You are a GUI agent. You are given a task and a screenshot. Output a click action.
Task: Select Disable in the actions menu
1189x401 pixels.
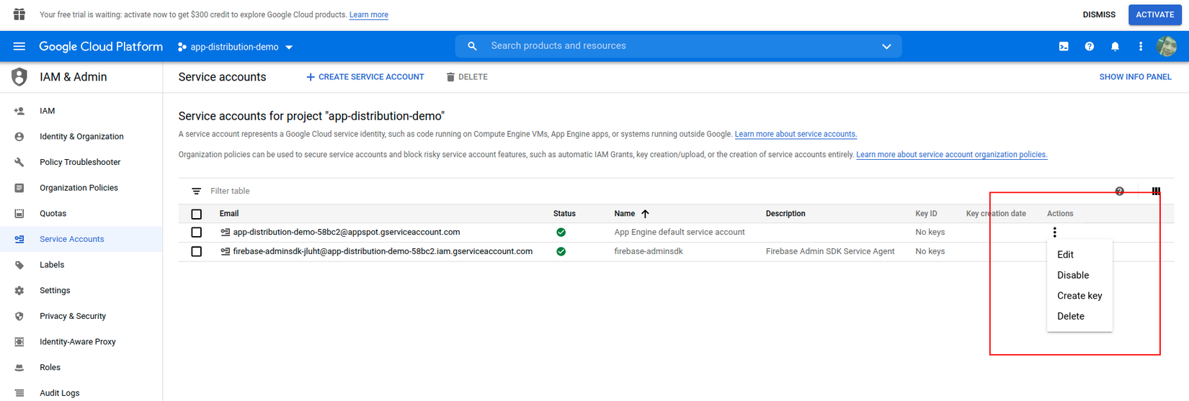click(x=1073, y=275)
